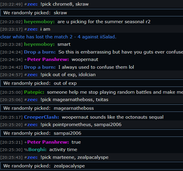
Task: Click heyemoboy's username asking about summer seasonal
Action: point(39,22)
